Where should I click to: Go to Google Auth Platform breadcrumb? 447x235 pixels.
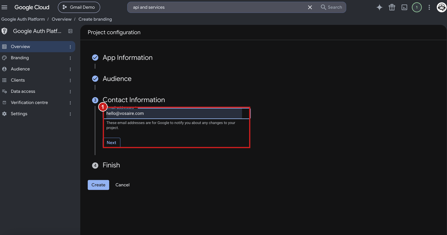(23, 19)
